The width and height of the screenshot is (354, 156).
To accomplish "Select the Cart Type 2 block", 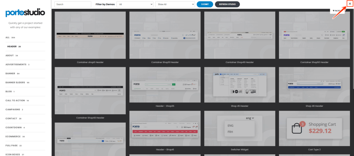I will 314,128.
